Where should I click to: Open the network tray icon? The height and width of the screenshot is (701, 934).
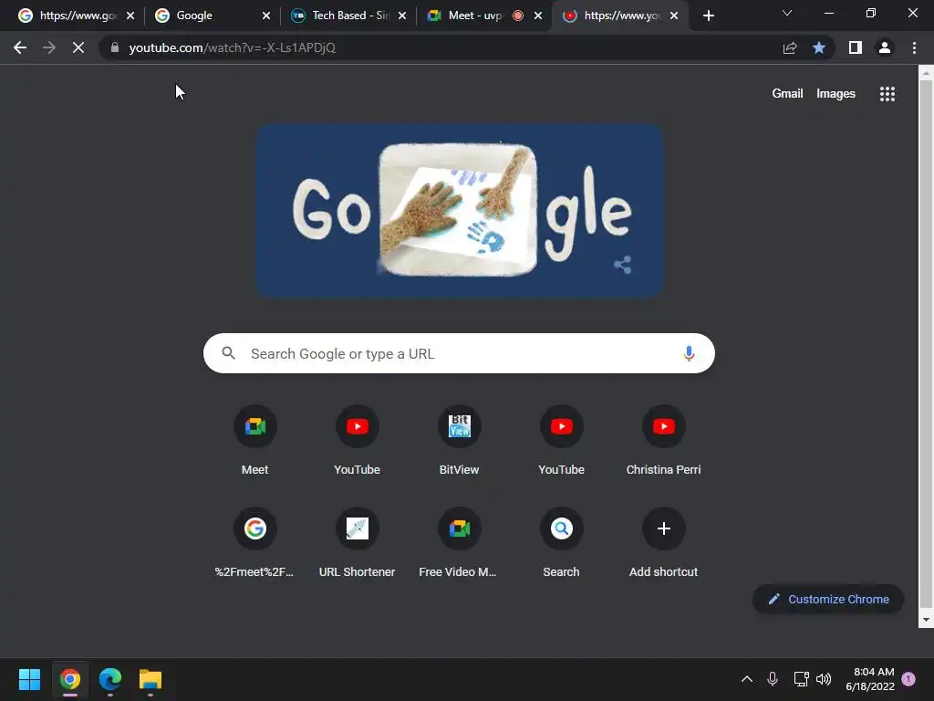coord(801,679)
